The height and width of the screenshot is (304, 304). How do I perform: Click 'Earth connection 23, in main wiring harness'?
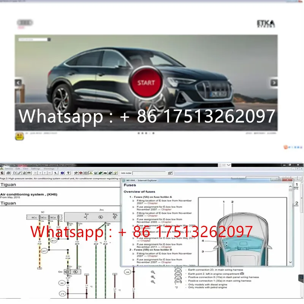215,270
